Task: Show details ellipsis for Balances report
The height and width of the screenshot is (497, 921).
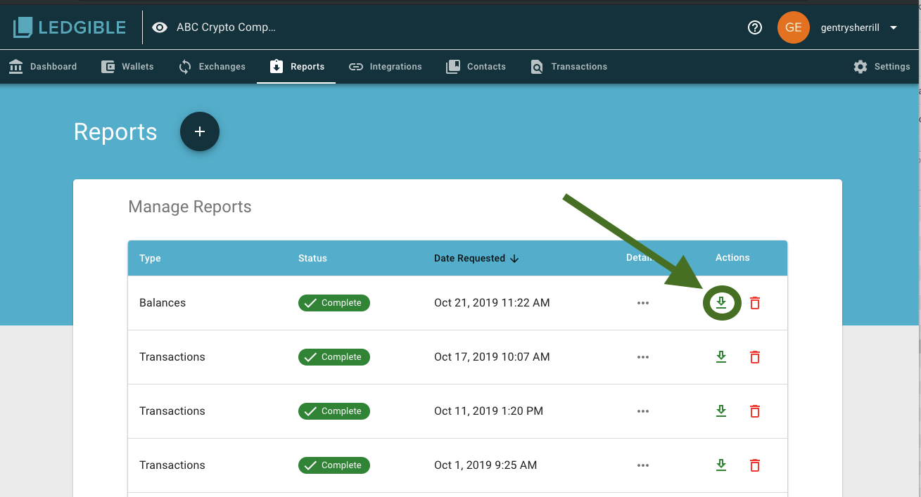Action: coord(642,303)
